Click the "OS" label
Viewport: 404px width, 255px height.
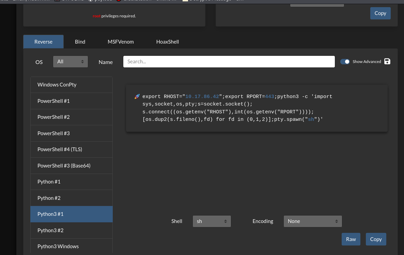(39, 62)
